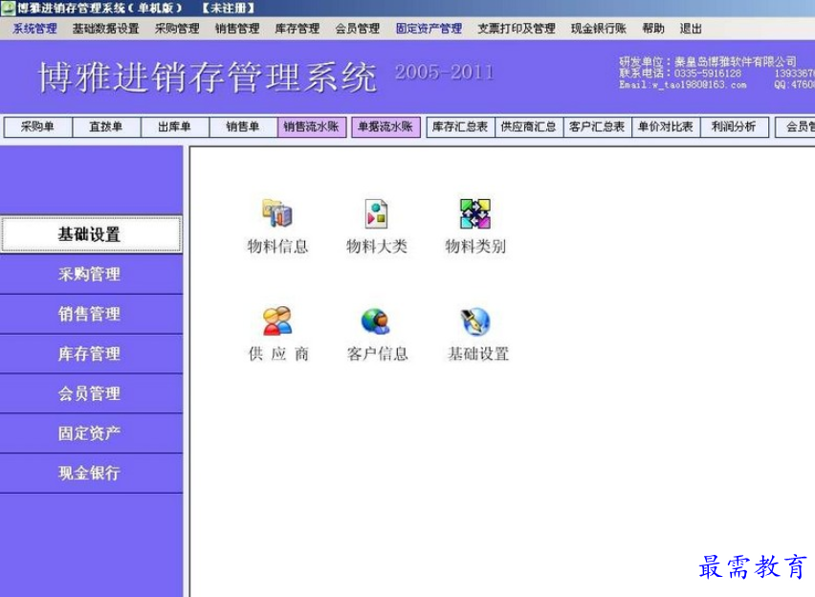Click the 研发单位 company name line

click(x=708, y=61)
